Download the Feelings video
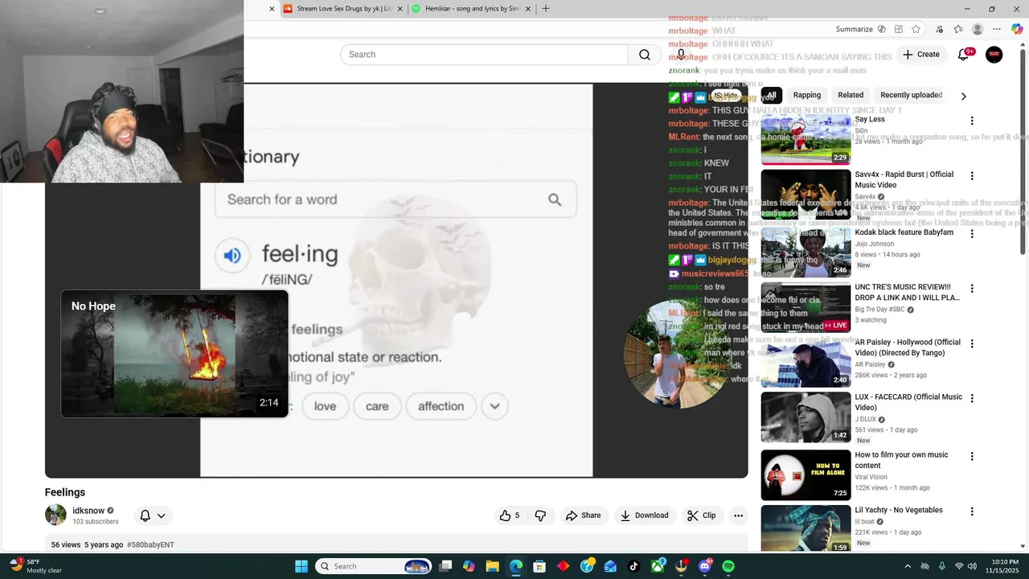Screen dimensions: 1029x579 click(x=645, y=515)
